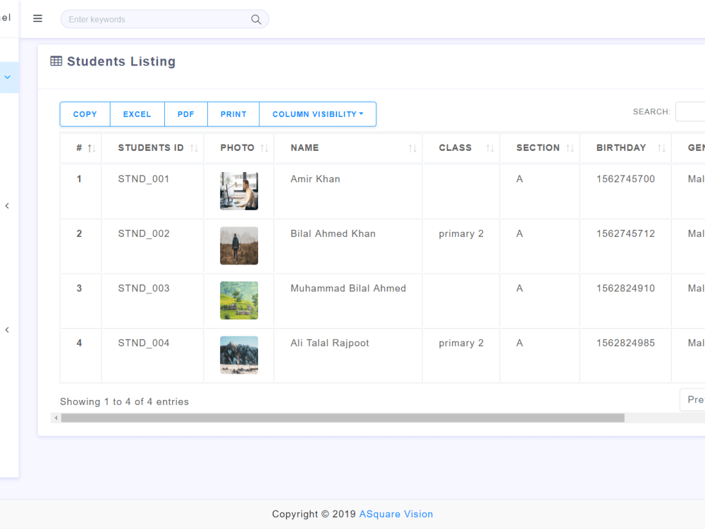Screen dimensions: 705x529
Task: Sort by the Name column
Action: 348,148
